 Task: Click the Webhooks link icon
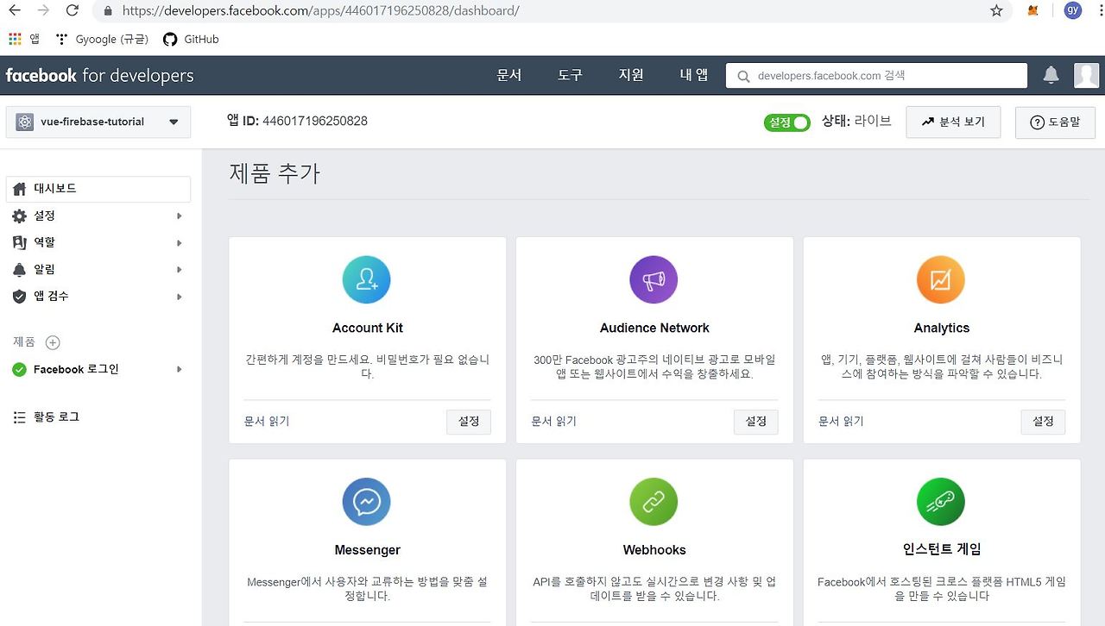654,502
